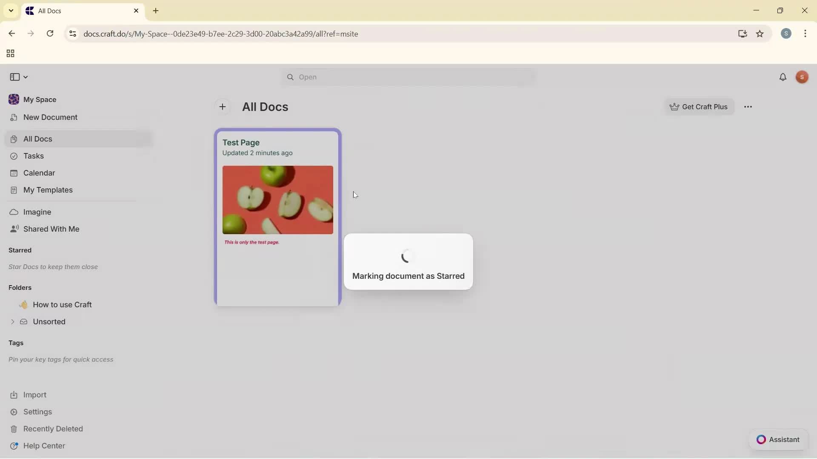Open the Assistant
Screen dimensions: 817x459
[778, 440]
